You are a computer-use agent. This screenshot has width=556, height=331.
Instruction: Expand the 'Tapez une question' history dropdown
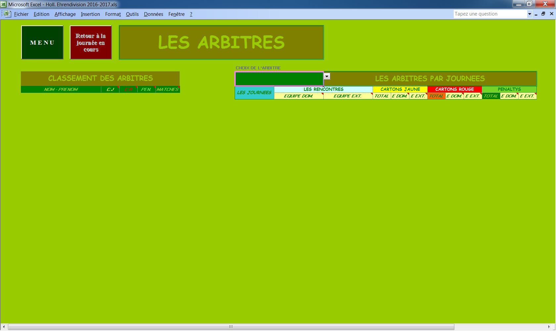point(529,14)
